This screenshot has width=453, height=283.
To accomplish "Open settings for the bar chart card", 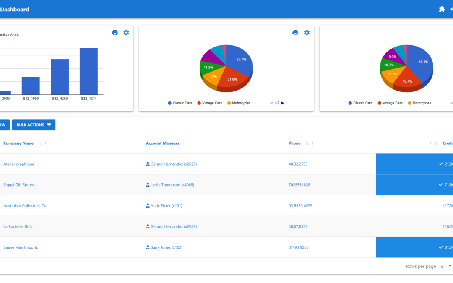I will (x=126, y=33).
